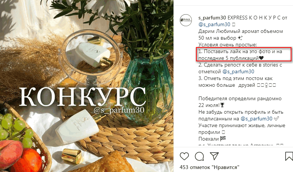
Task: Open the s_parfum30 profile avatar
Action: tap(186, 20)
